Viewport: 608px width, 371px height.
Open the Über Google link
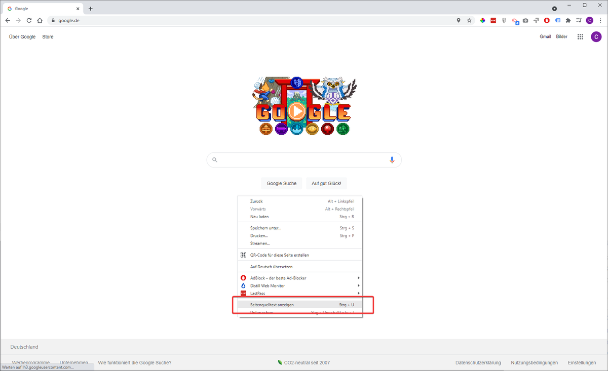point(22,37)
